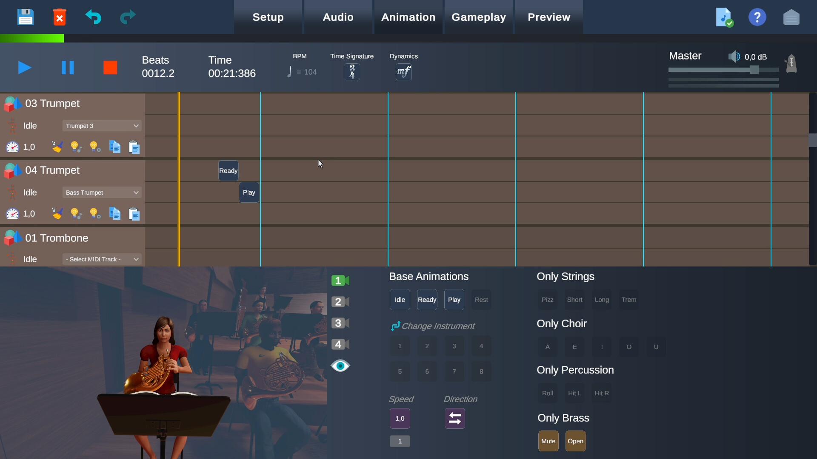The image size is (817, 459).
Task: Open the music file status icon with green checkmark
Action: coord(724,17)
